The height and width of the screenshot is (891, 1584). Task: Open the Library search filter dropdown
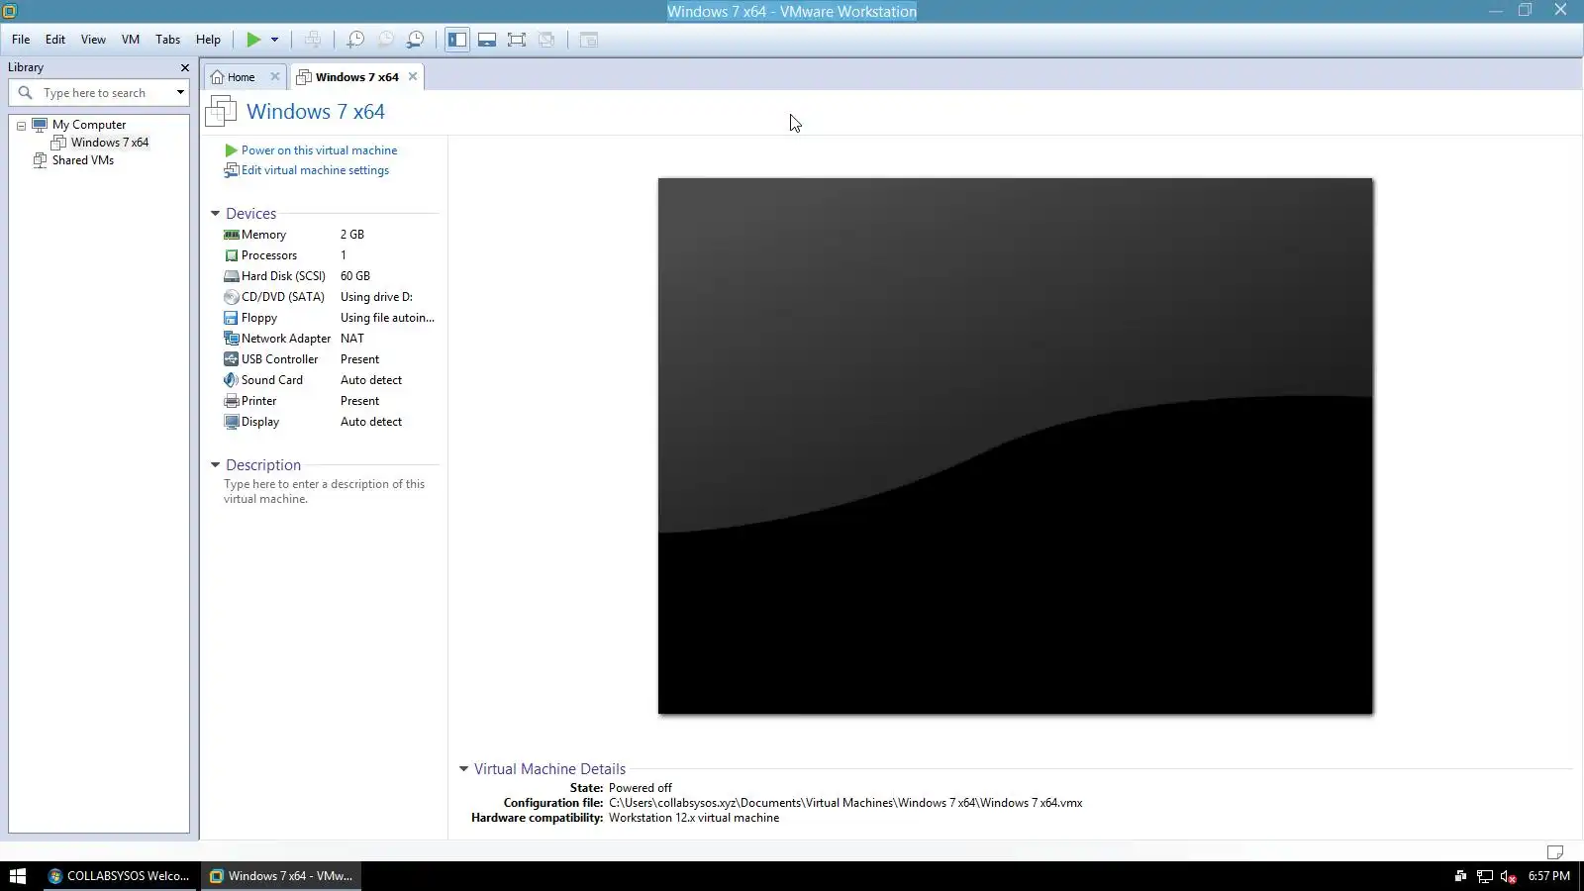pos(180,93)
